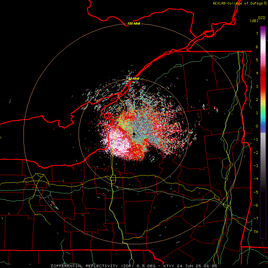Click the 2 dB scale tick label

pyautogui.click(x=257, y=100)
